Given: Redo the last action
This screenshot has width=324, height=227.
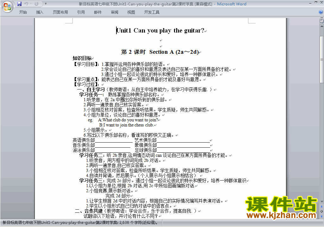Looking at the screenshot, I should pyautogui.click(x=37, y=4).
